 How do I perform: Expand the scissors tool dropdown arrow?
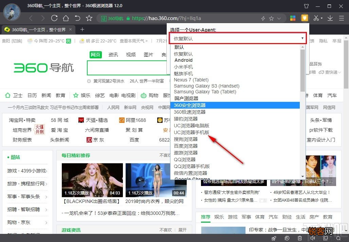pyautogui.click(x=322, y=18)
